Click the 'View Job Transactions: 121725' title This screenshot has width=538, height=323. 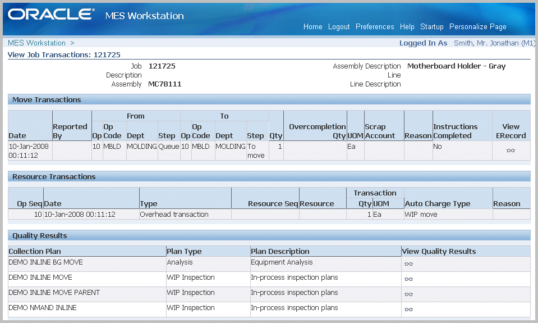[64, 54]
